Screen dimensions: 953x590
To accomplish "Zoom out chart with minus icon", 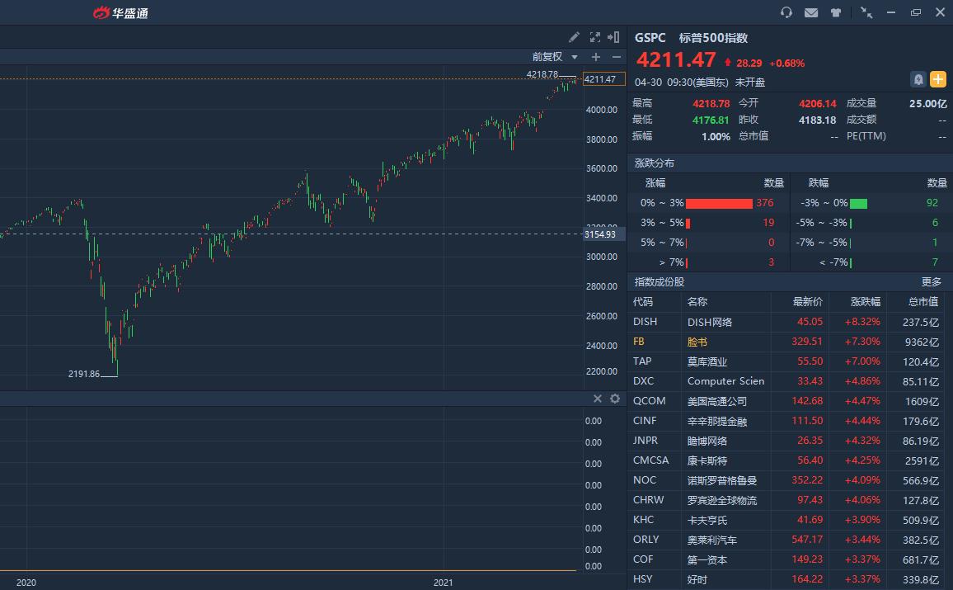I will tap(617, 57).
